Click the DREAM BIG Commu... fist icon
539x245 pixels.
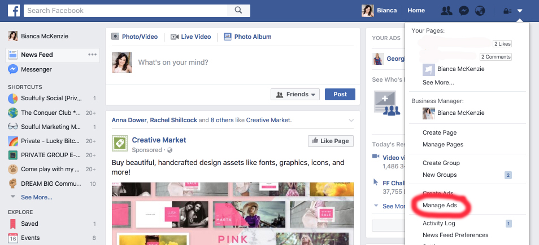click(x=13, y=184)
